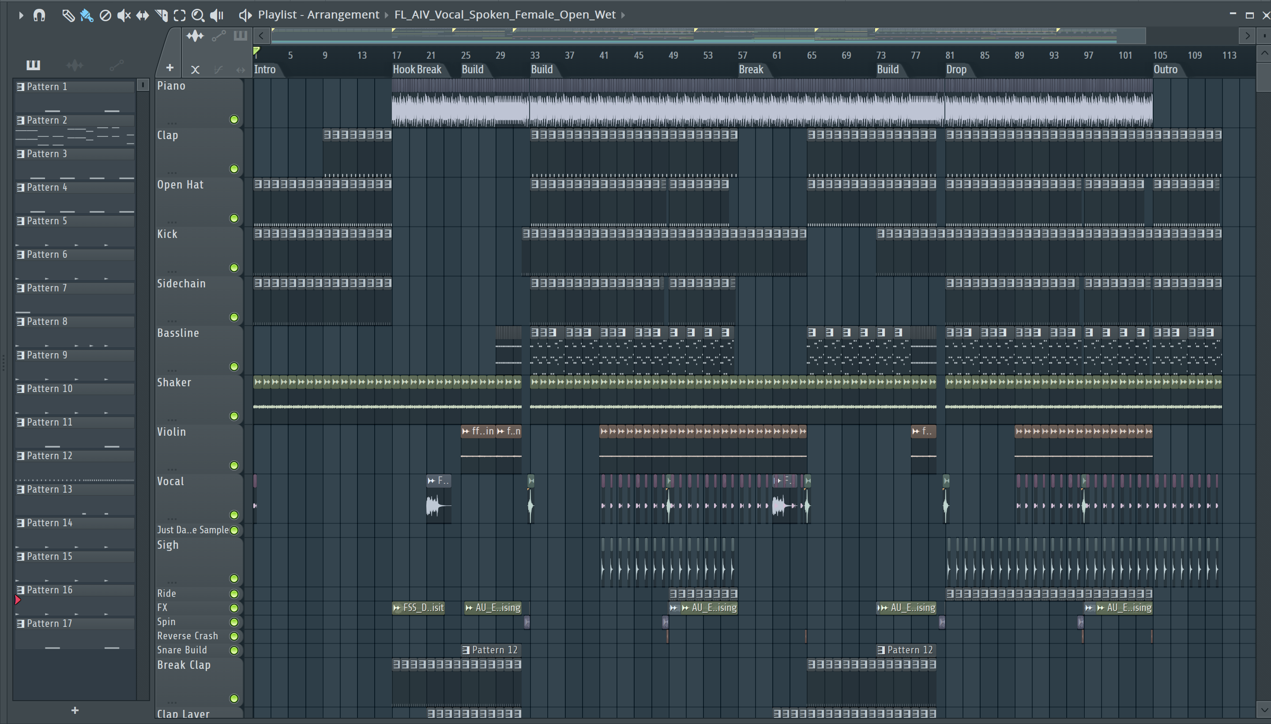
Task: Mute the Piano track
Action: (x=234, y=119)
